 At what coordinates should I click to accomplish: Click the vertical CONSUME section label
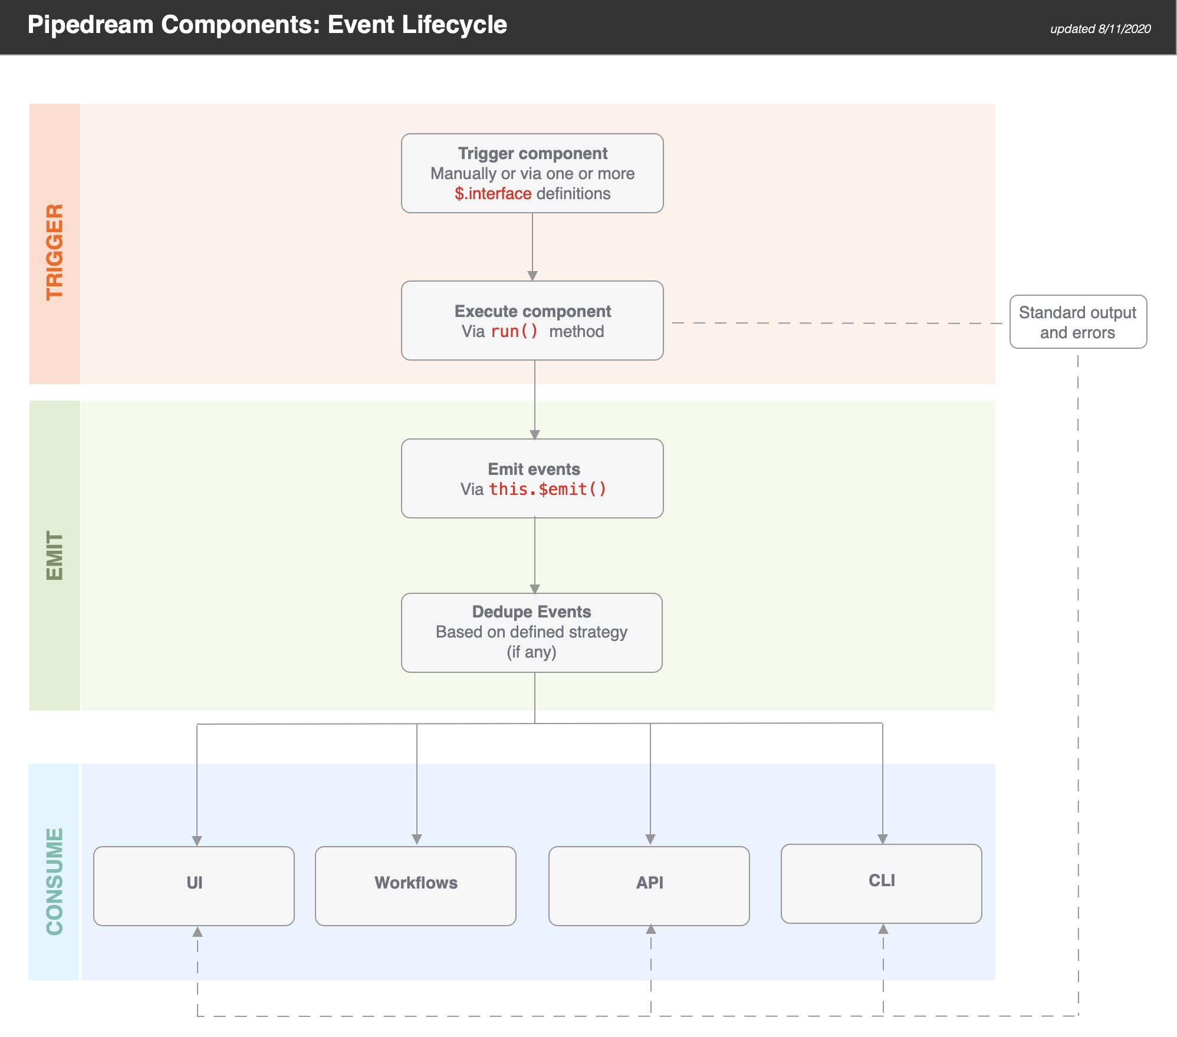click(x=55, y=881)
